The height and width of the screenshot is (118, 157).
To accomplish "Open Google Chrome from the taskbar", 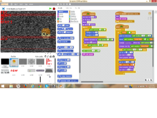I will (x=40, y=86).
